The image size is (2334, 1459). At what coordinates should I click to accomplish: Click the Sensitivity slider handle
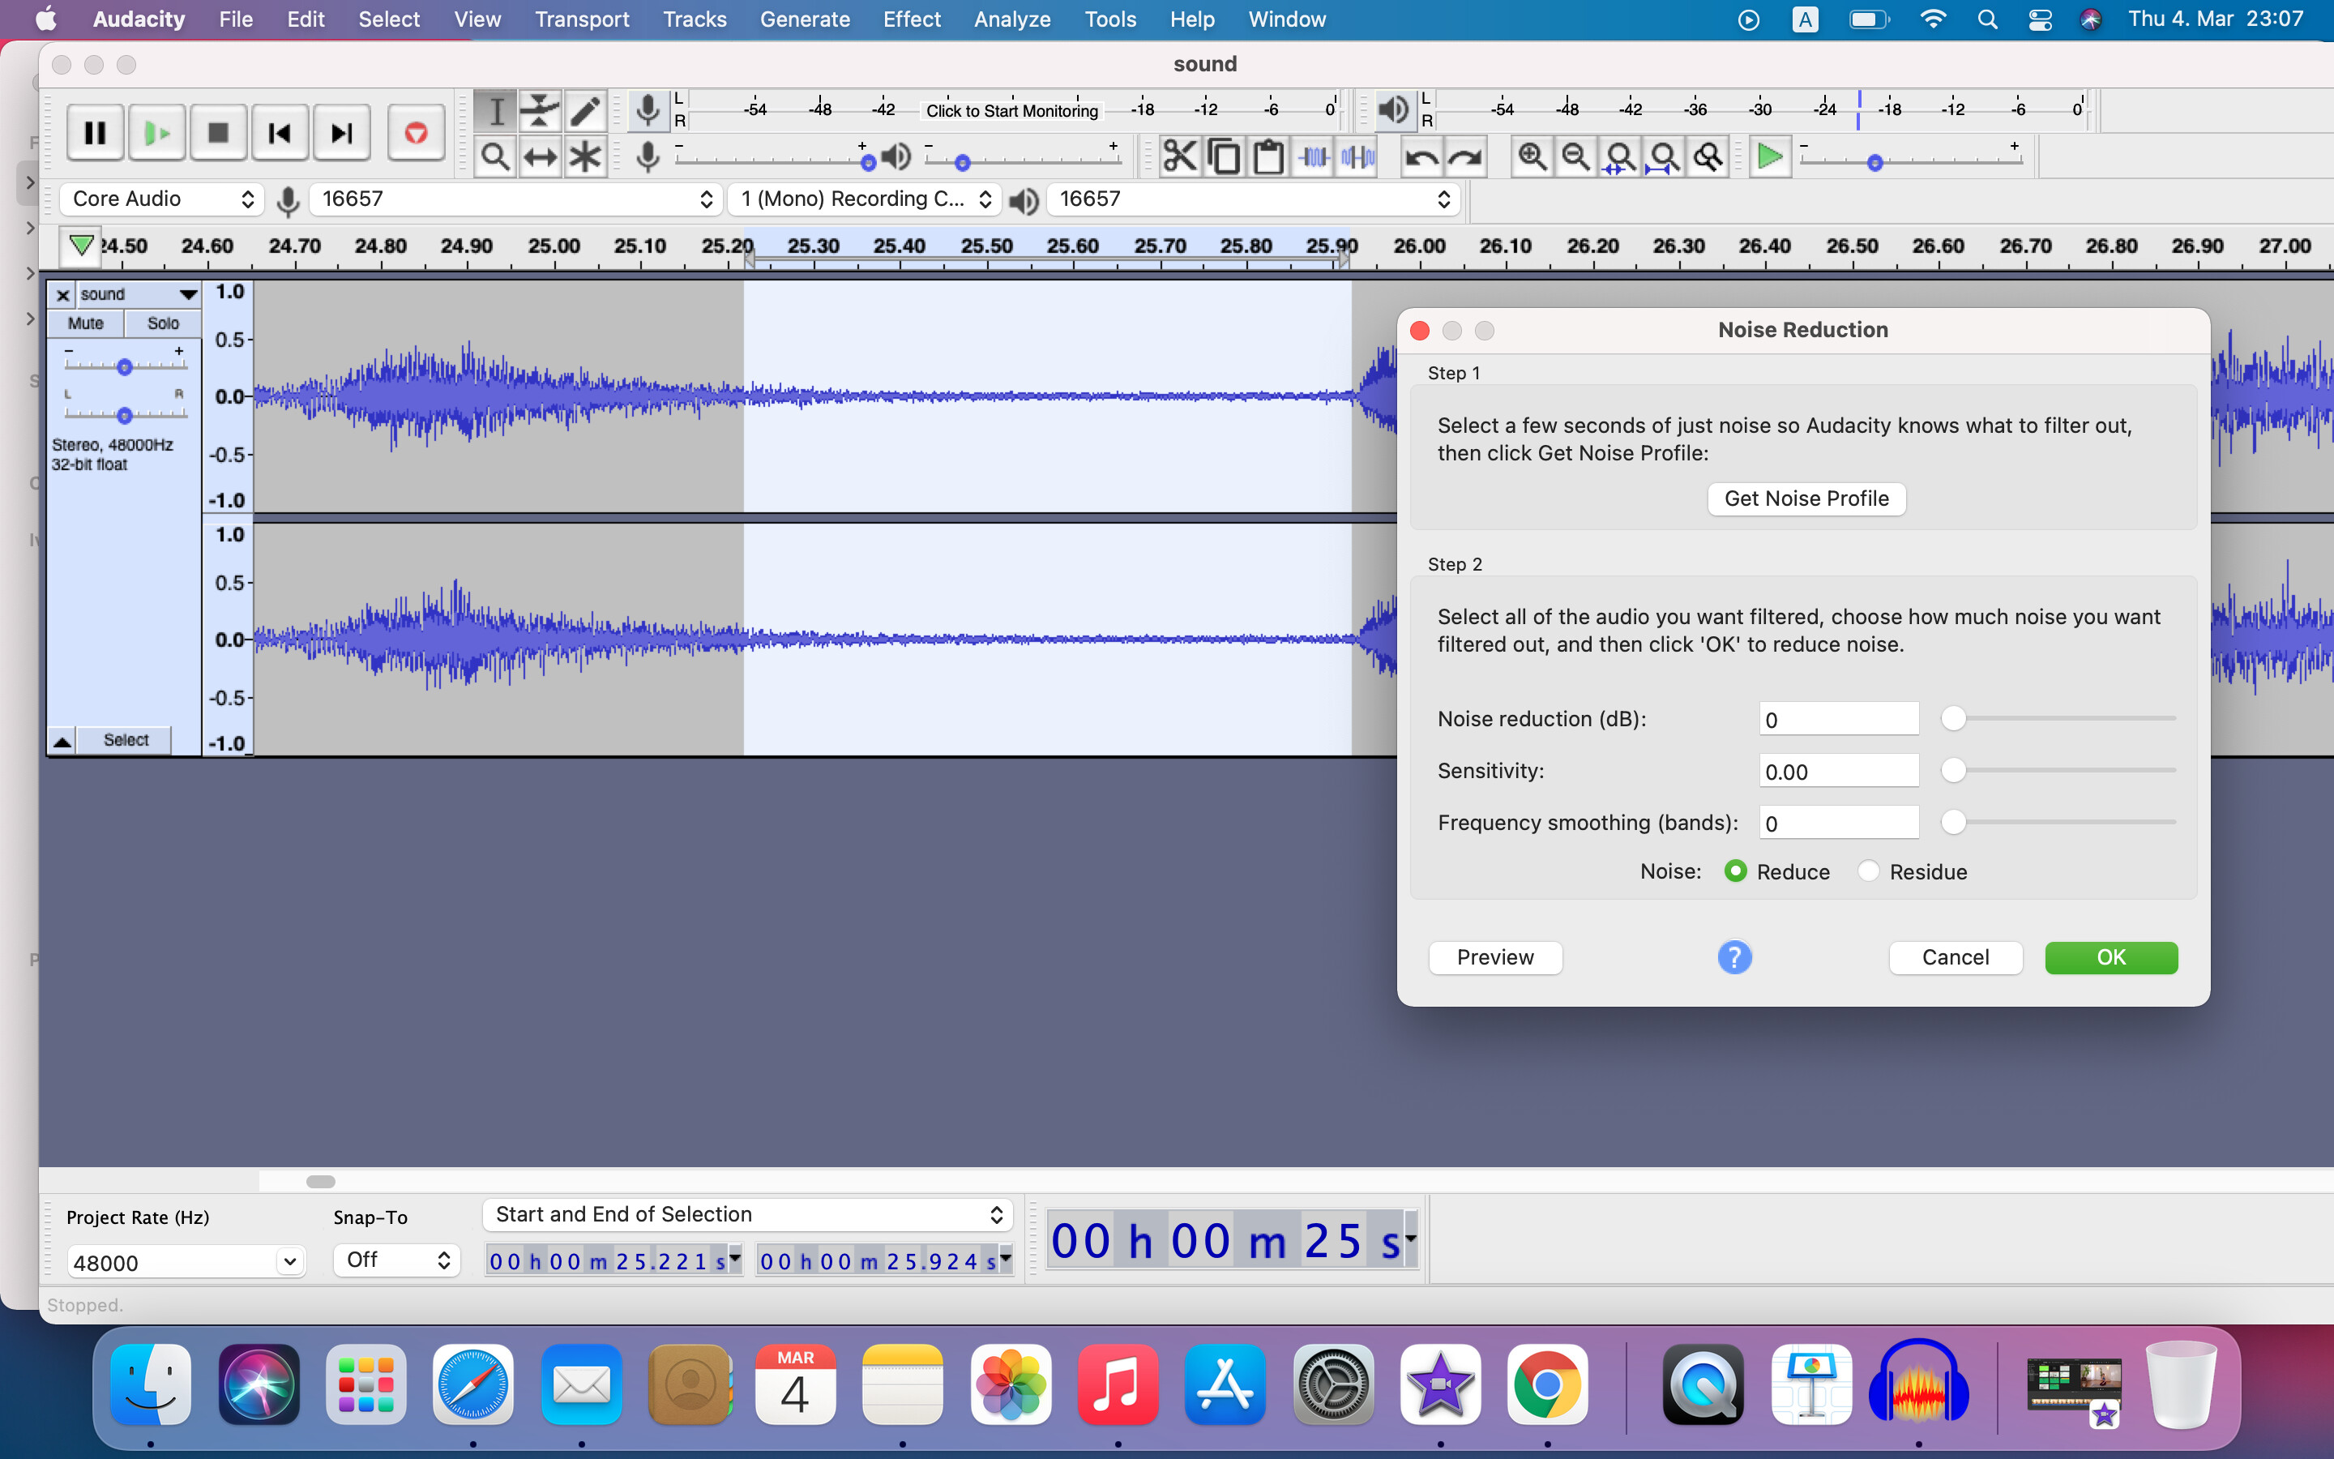pyautogui.click(x=1953, y=770)
